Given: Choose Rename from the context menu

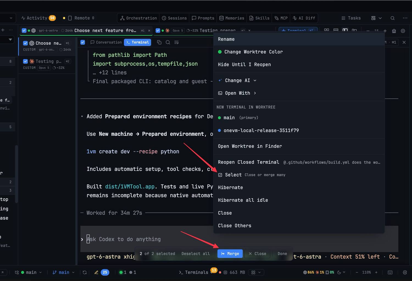Looking at the screenshot, I should 299,39.
